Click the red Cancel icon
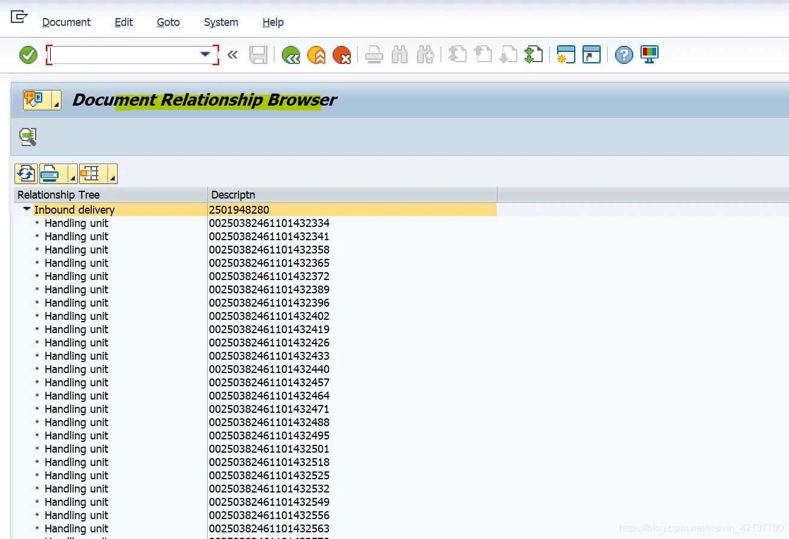Viewport: 789px width, 539px height. pyautogui.click(x=342, y=55)
